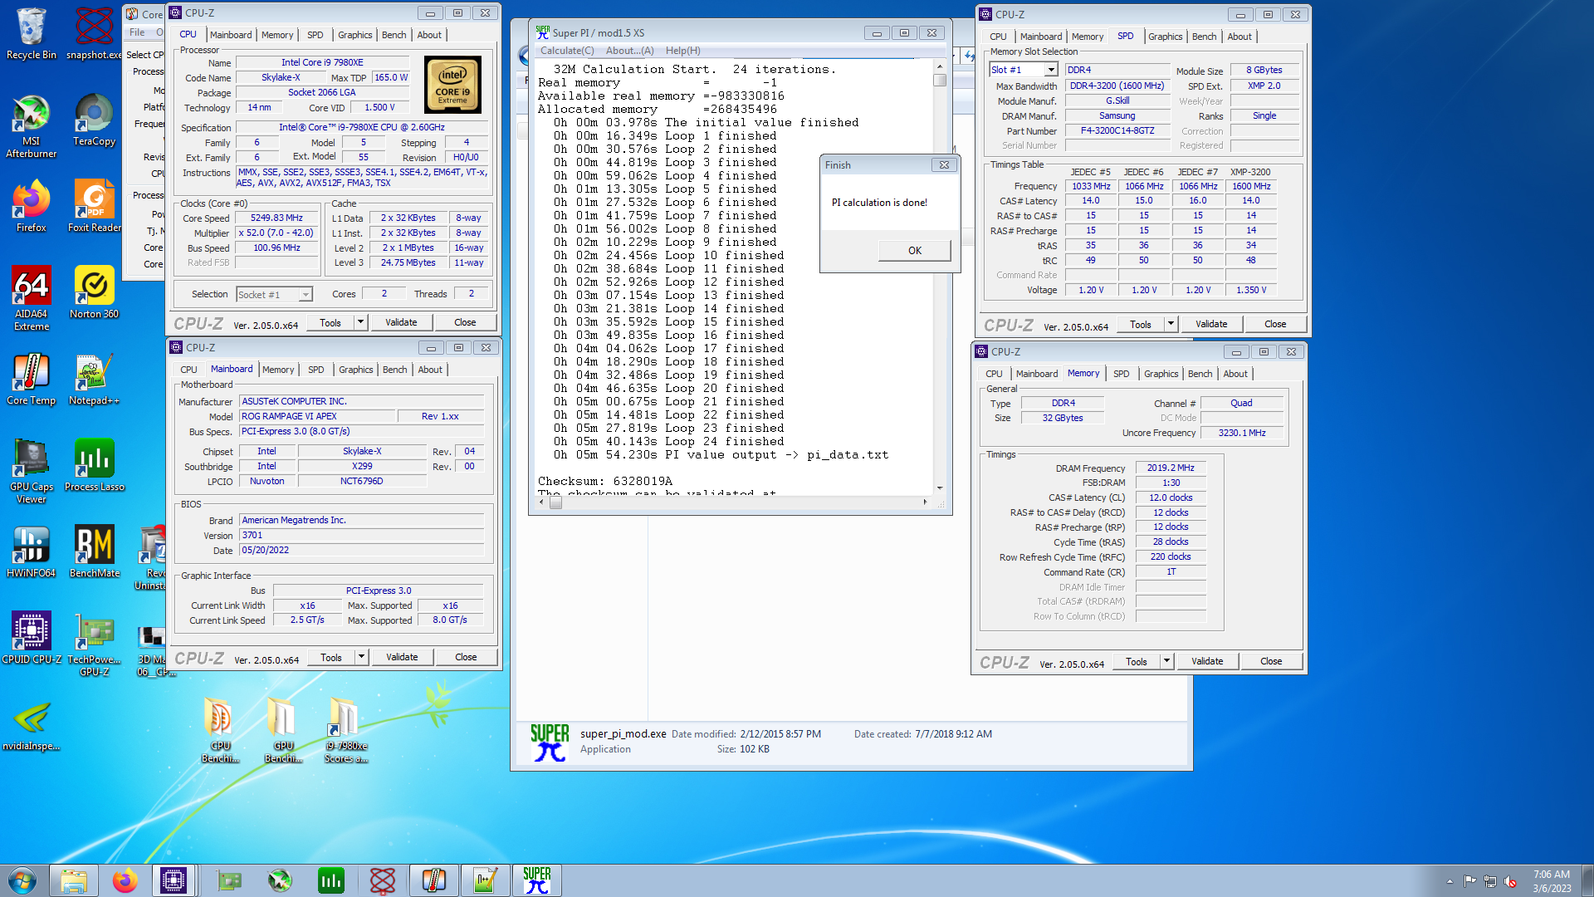This screenshot has width=1594, height=897.
Task: Open Process Lasso desktop icon
Action: (x=95, y=466)
